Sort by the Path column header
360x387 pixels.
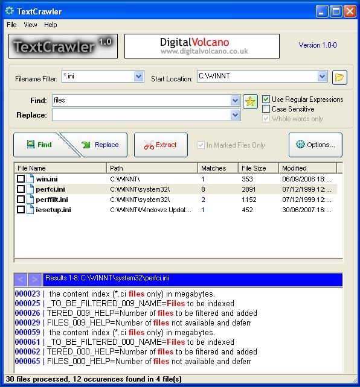[x=152, y=168]
